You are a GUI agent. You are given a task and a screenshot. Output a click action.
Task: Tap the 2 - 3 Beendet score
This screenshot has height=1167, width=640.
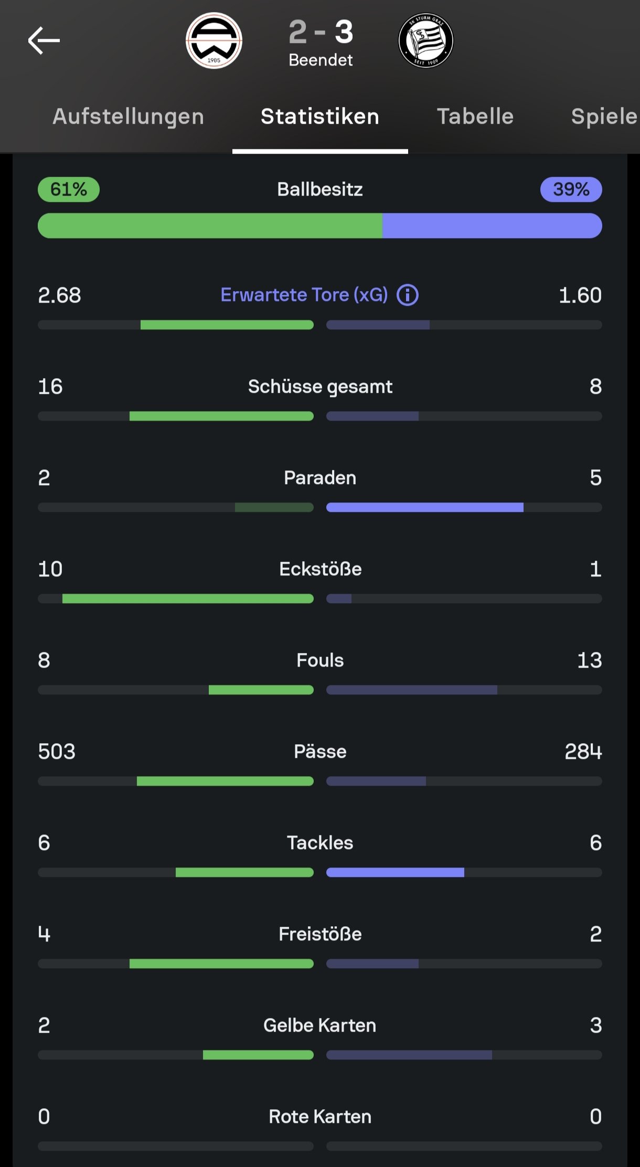point(321,42)
